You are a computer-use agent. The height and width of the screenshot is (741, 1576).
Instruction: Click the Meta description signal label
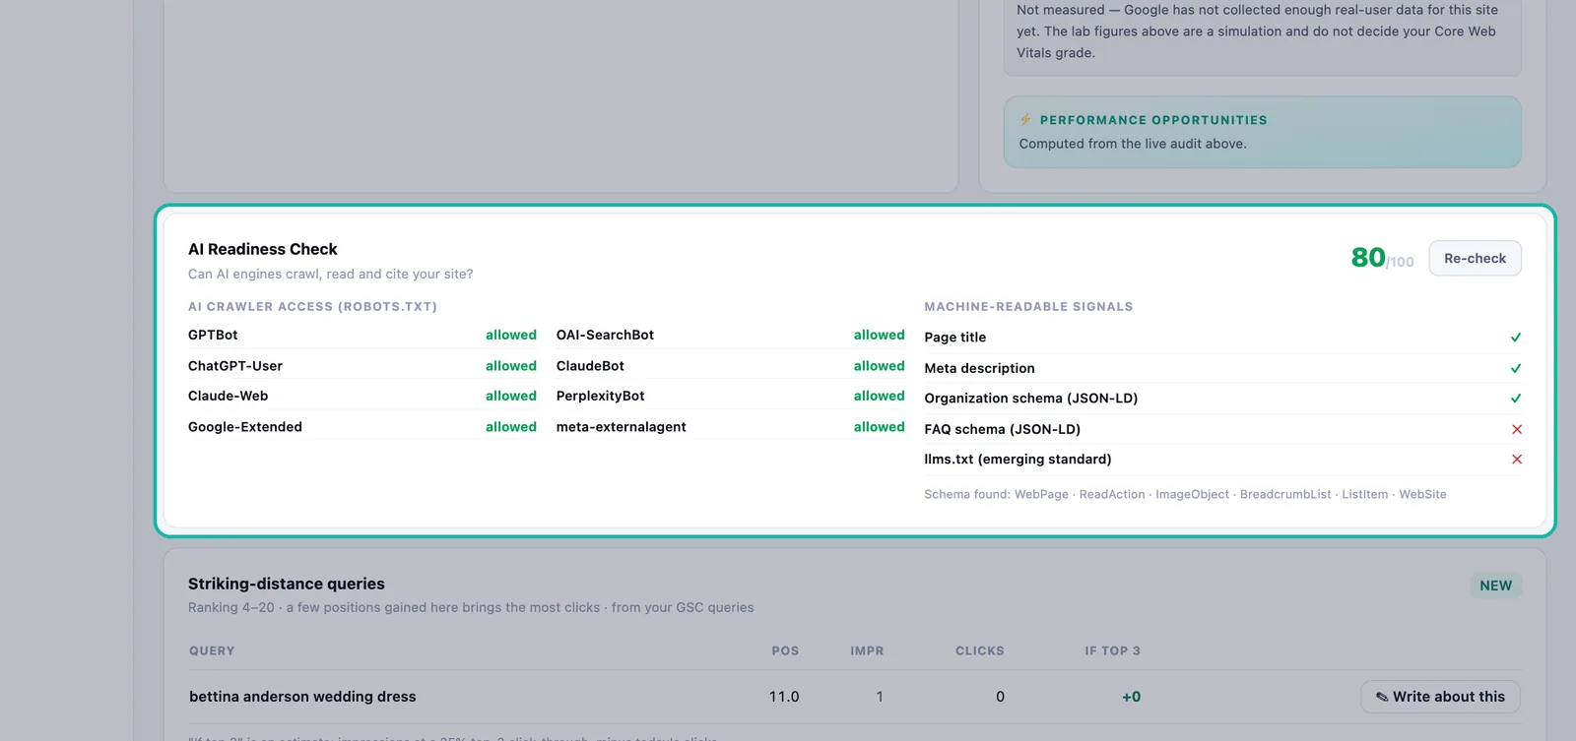pos(980,368)
